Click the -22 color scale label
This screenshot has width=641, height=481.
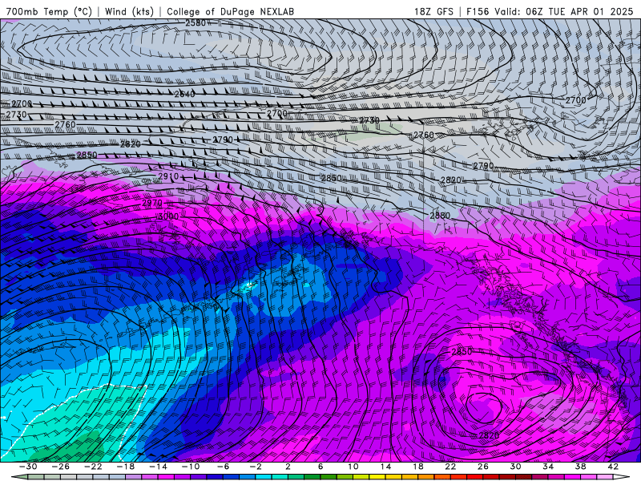point(93,467)
